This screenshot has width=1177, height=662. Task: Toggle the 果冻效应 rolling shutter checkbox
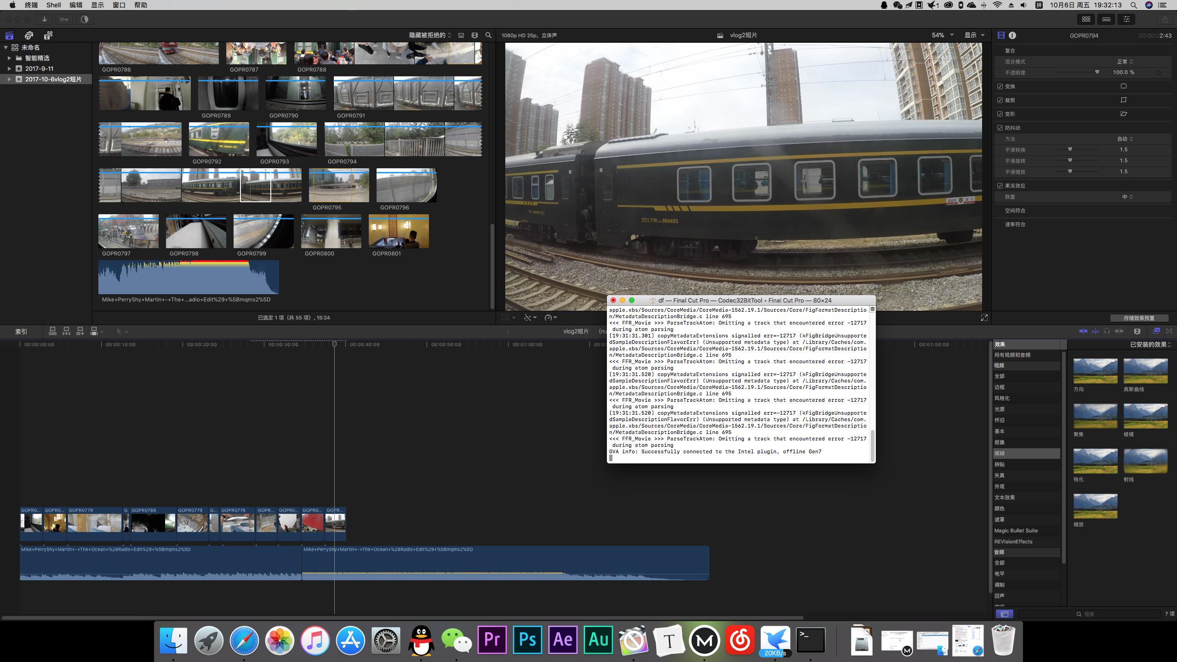[x=1000, y=186]
